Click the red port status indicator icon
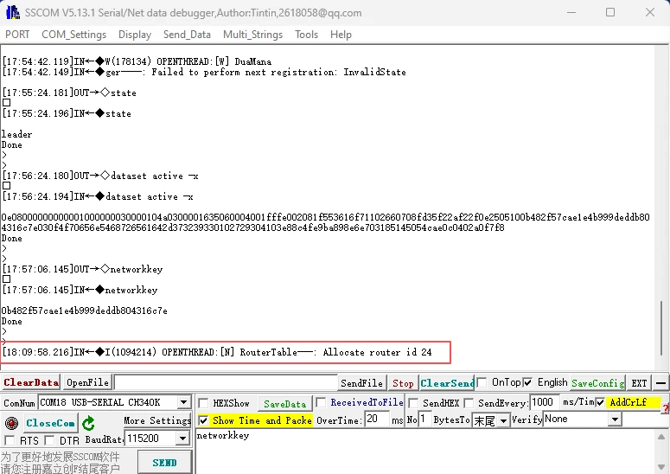The image size is (670, 474). pos(12,423)
